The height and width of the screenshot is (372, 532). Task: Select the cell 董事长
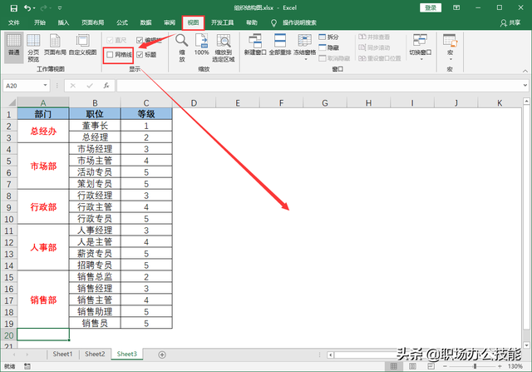pyautogui.click(x=95, y=126)
